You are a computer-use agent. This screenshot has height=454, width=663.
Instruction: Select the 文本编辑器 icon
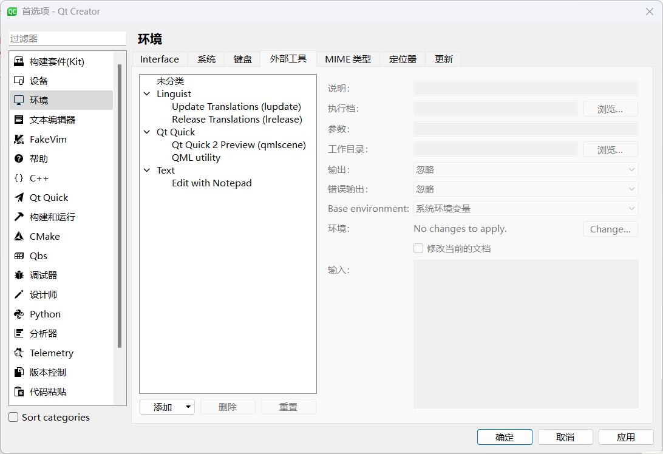[x=19, y=120]
